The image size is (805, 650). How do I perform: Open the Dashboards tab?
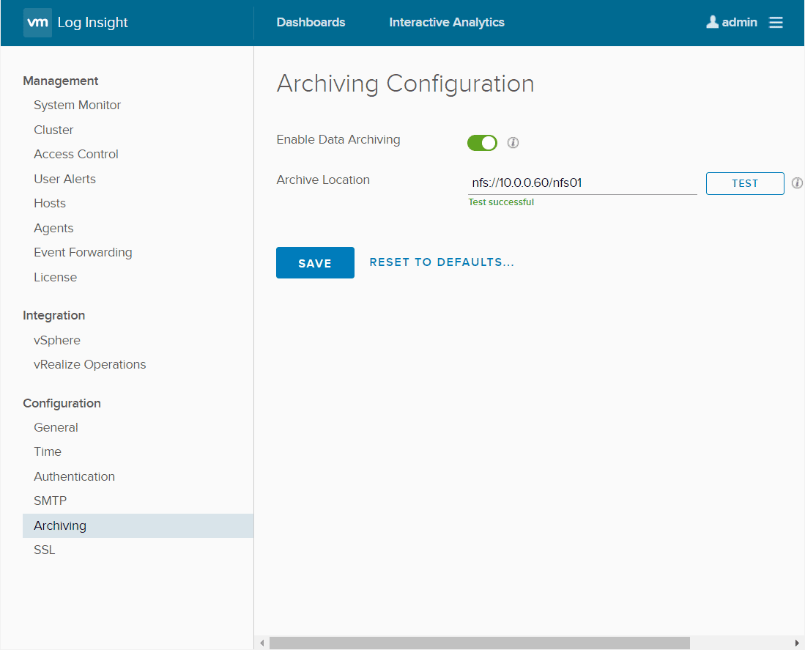click(311, 22)
